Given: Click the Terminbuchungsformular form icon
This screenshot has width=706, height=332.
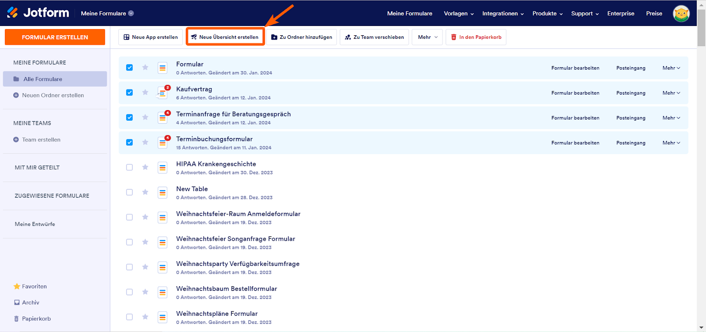Looking at the screenshot, I should tap(162, 143).
